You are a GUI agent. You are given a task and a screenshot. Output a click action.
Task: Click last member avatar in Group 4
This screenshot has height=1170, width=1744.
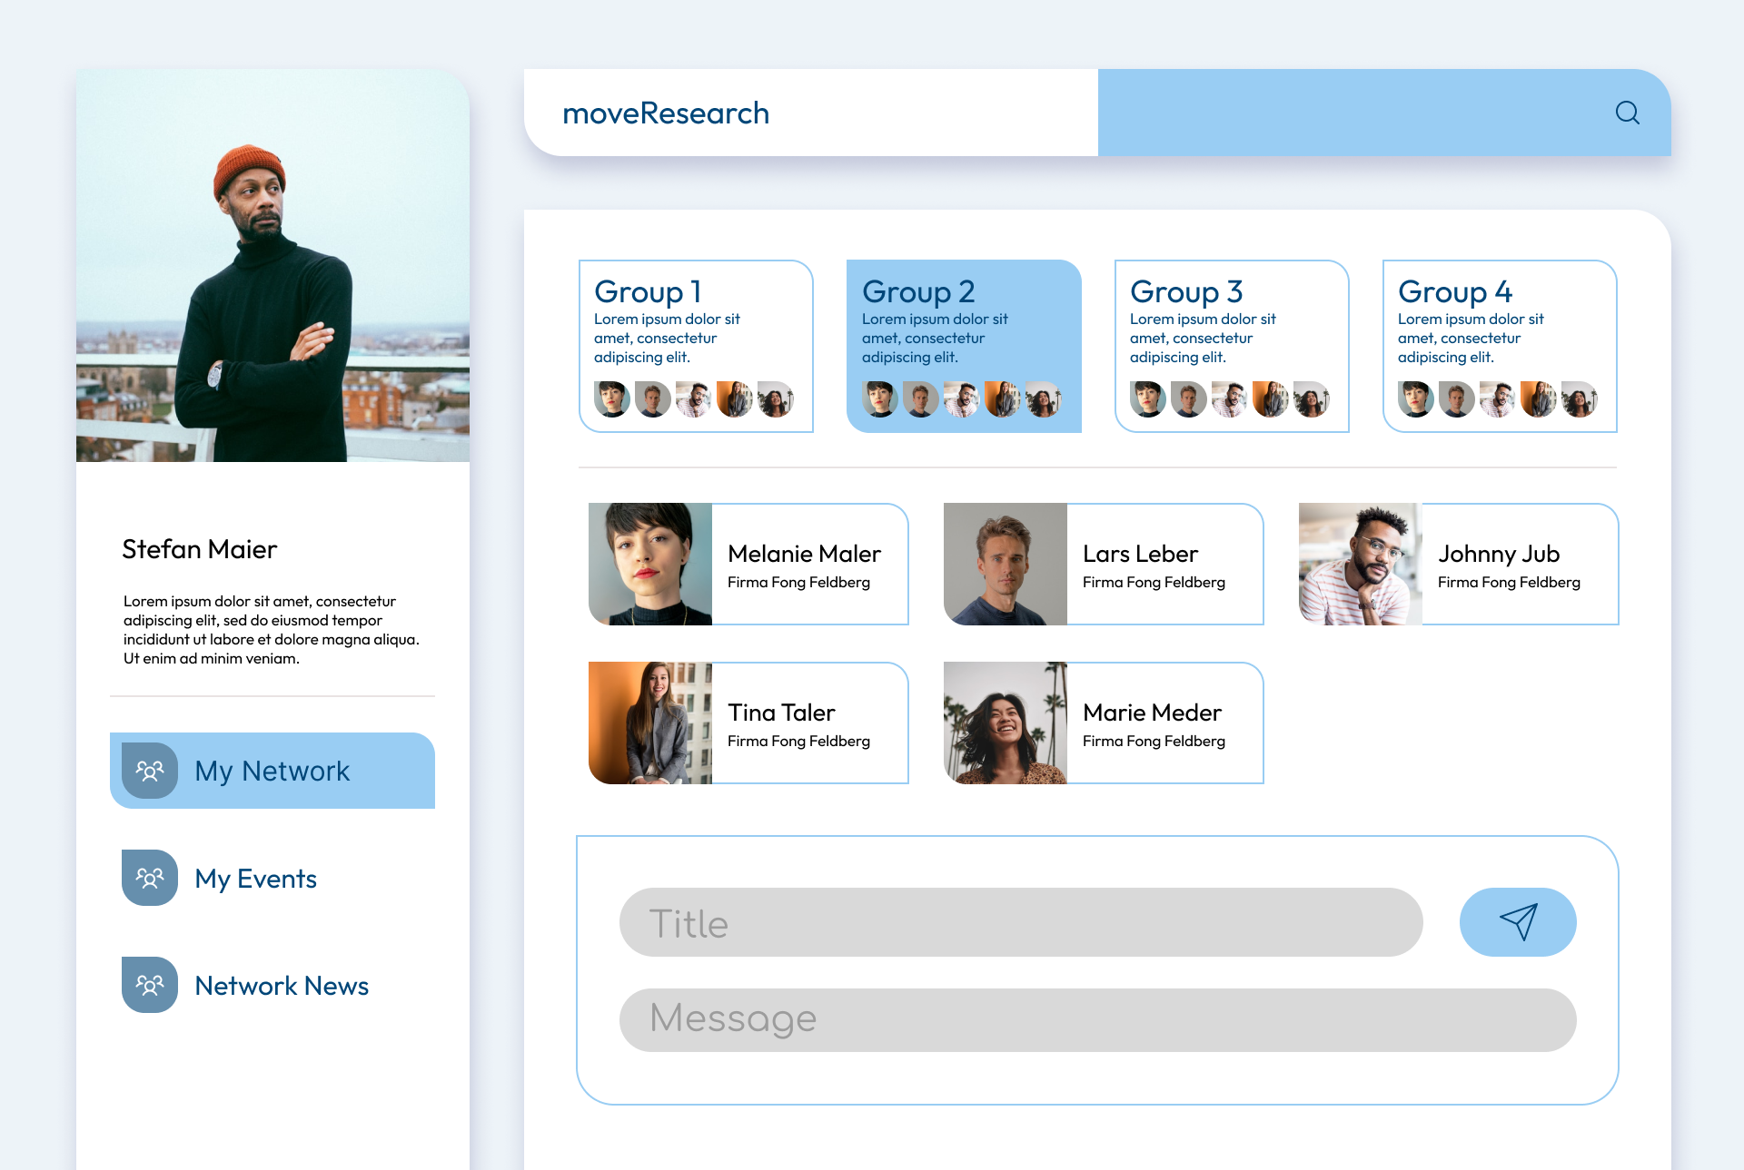coord(1579,398)
